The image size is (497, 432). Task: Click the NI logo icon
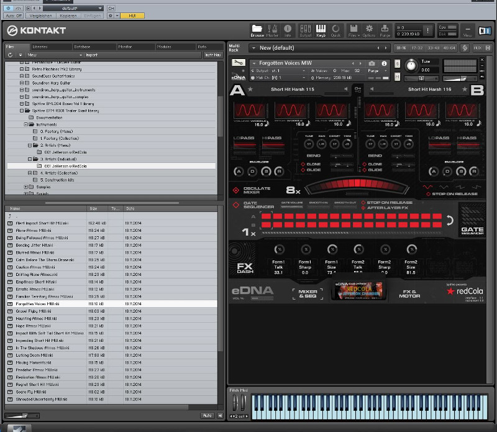[485, 30]
